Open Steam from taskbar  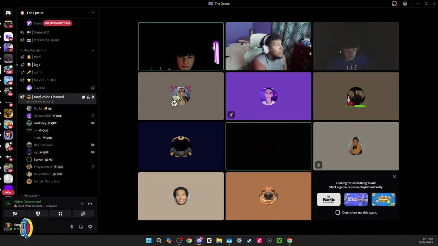click(x=249, y=241)
